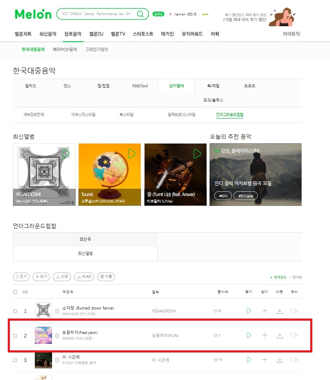The height and width of the screenshot is (380, 330).
Task: Play the Tourist album via its play icon
Action: click(132, 153)
